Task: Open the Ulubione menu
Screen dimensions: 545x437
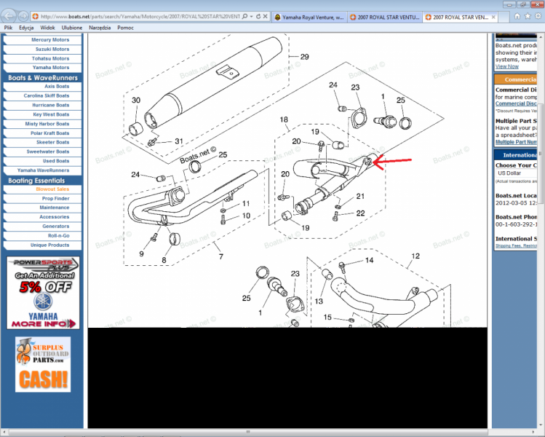Action: pos(71,28)
